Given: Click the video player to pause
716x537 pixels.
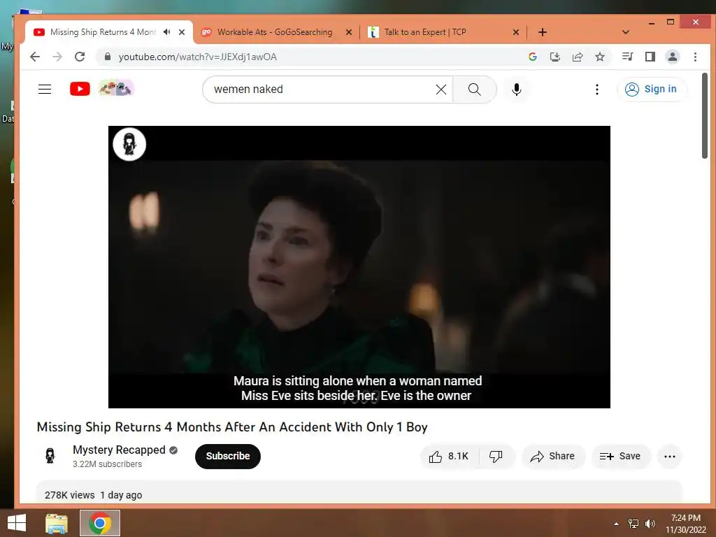Looking at the screenshot, I should [x=359, y=266].
